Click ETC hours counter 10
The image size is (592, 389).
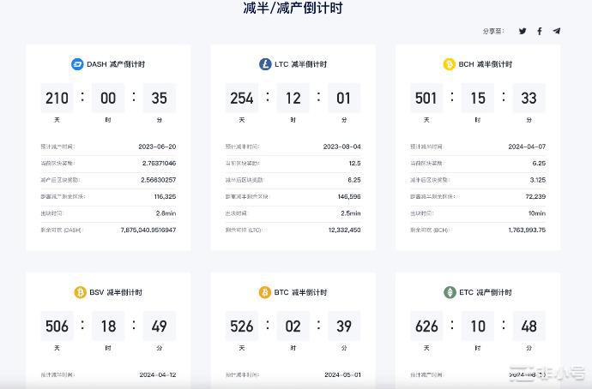tap(478, 326)
